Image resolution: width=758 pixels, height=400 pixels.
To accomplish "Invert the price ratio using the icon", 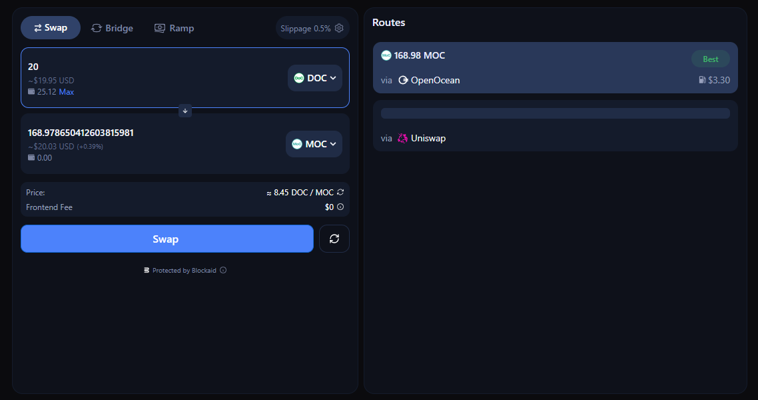I will [340, 193].
